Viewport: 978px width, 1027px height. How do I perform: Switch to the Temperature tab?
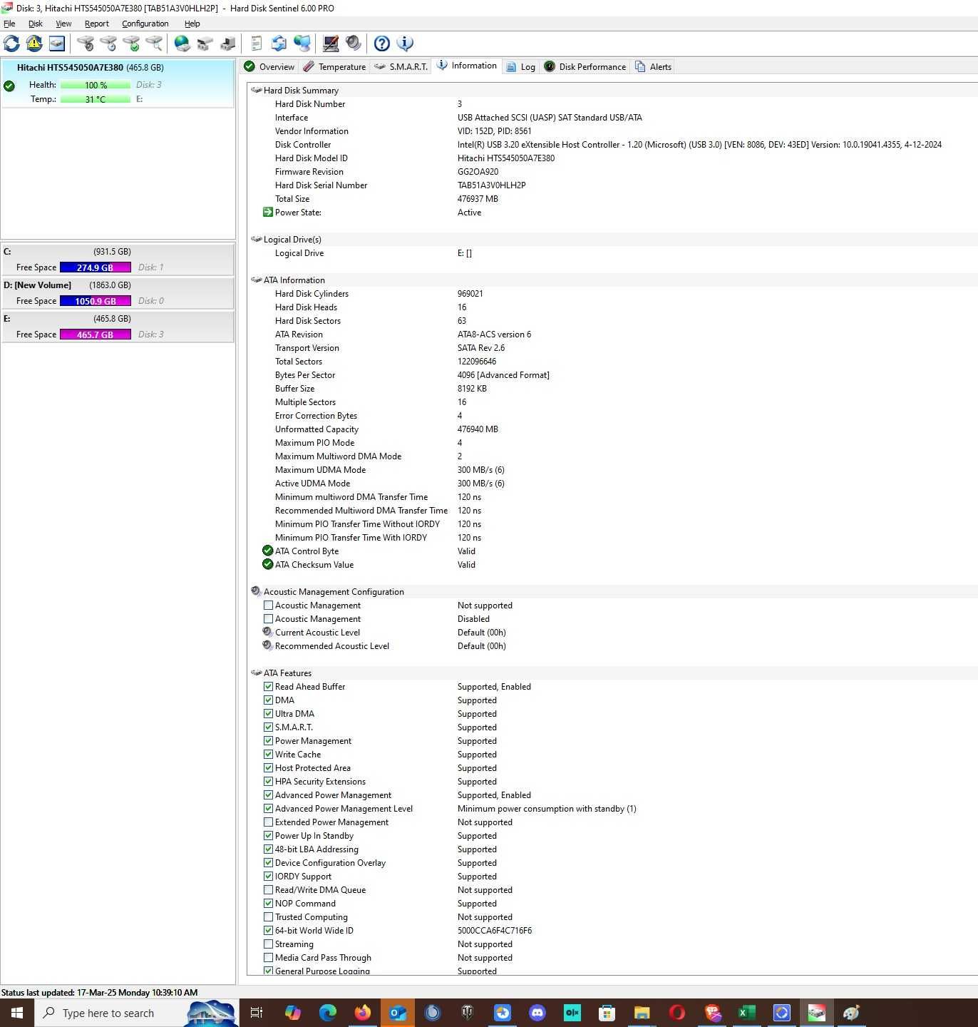point(334,66)
